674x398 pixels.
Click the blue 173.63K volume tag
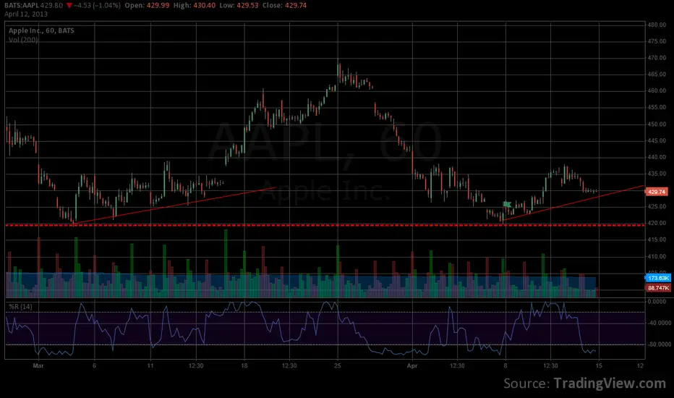coord(657,279)
